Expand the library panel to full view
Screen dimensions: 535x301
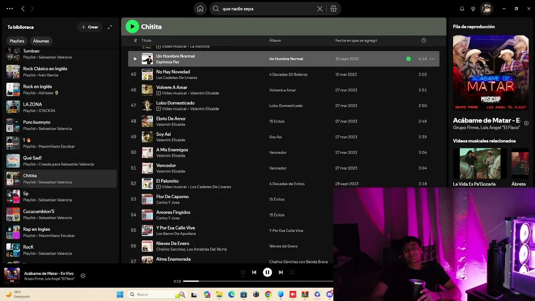point(110,27)
